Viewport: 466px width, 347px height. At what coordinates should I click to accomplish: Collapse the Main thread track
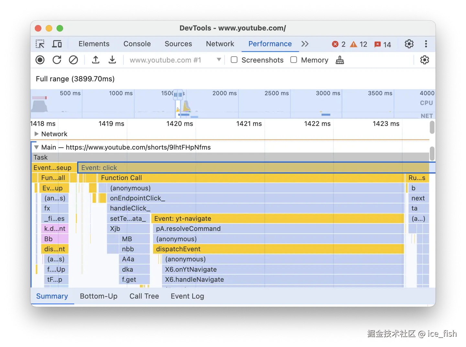(x=37, y=147)
